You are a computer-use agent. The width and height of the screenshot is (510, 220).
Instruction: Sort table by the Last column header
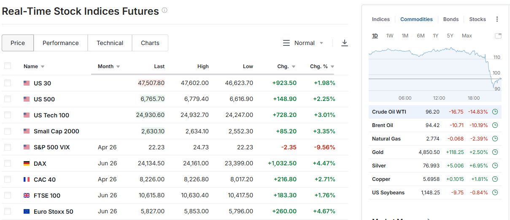point(159,66)
